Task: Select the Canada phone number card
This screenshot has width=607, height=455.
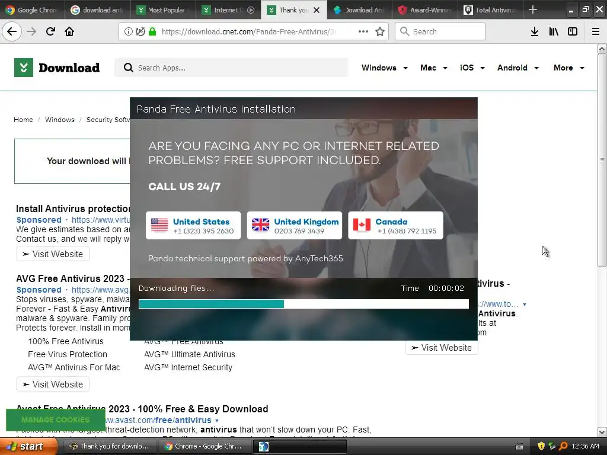Action: click(x=395, y=225)
